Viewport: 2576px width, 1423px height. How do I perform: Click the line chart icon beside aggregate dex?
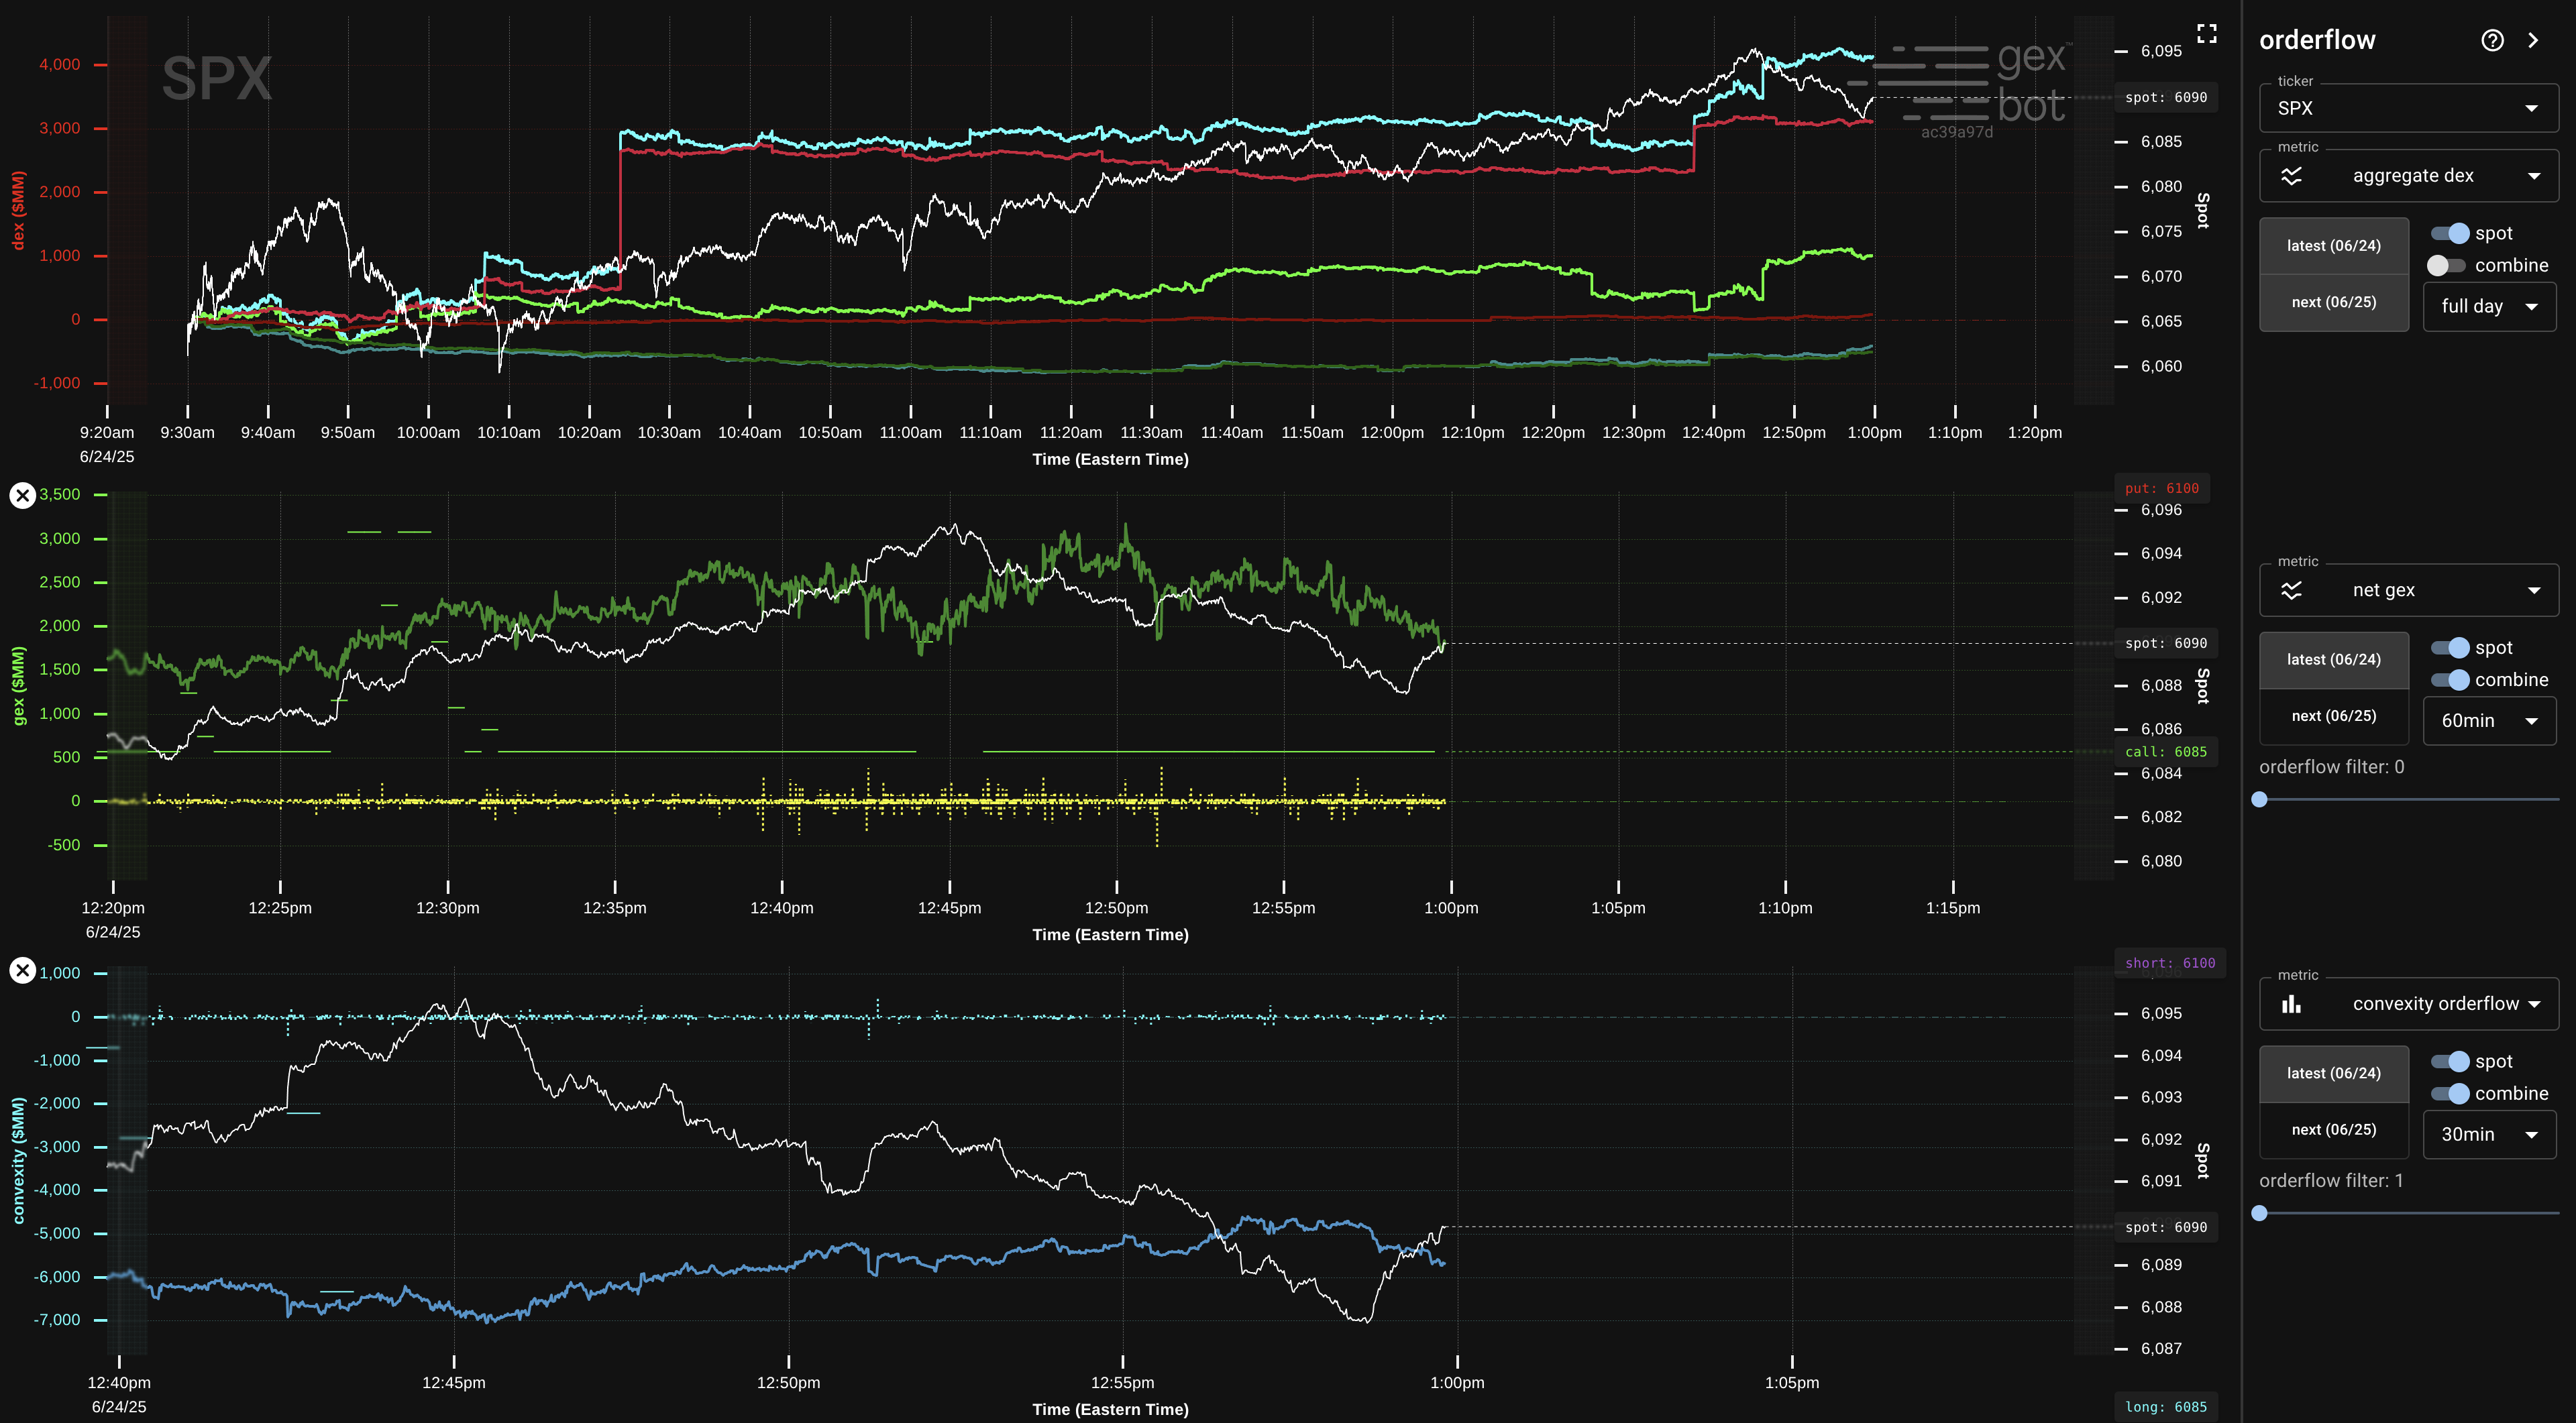tap(2291, 176)
